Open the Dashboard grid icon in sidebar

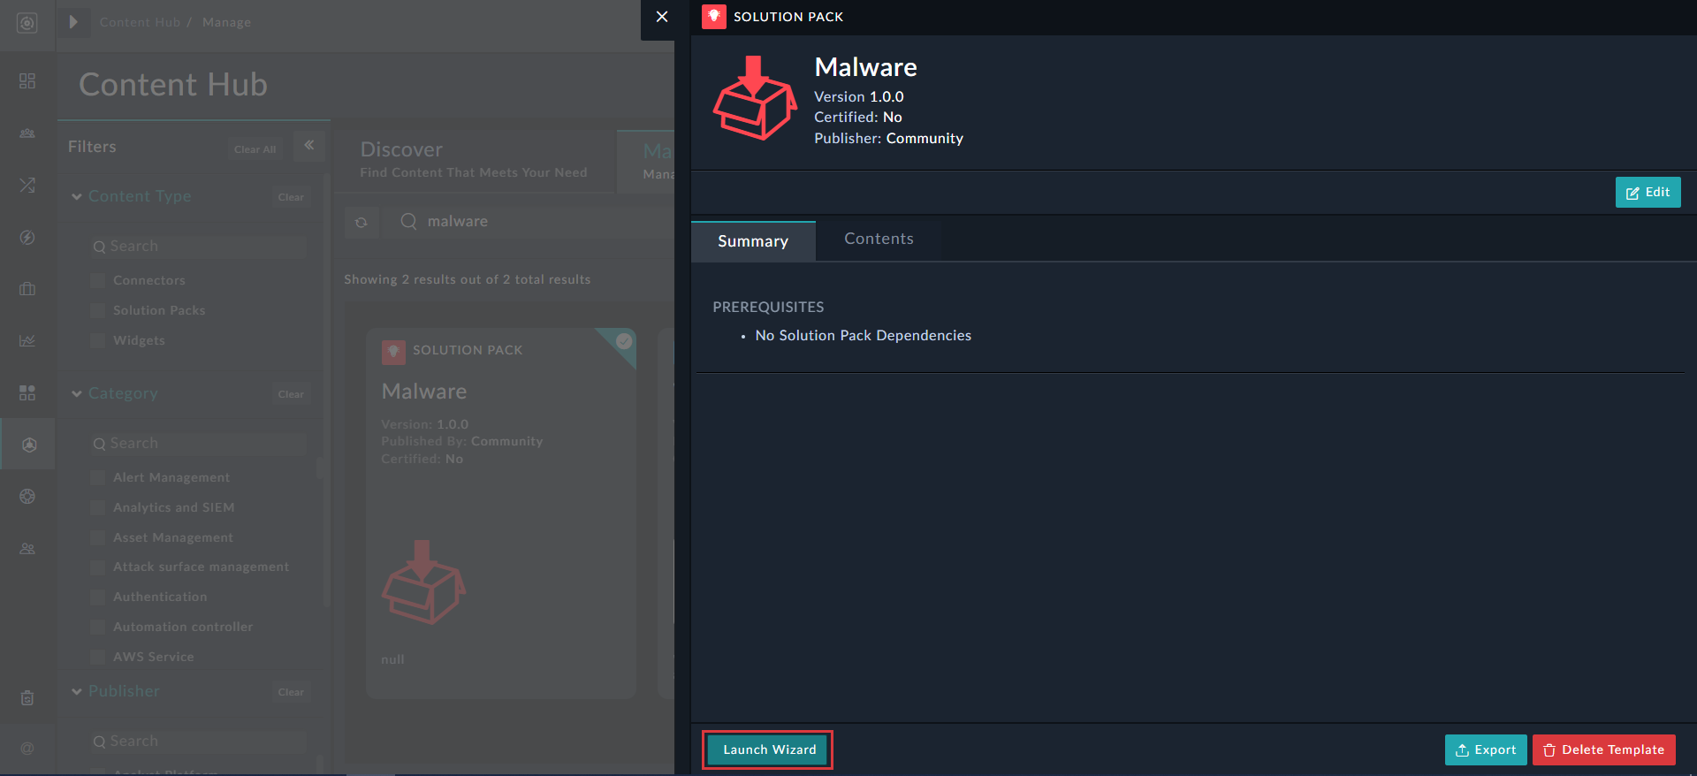tap(27, 81)
